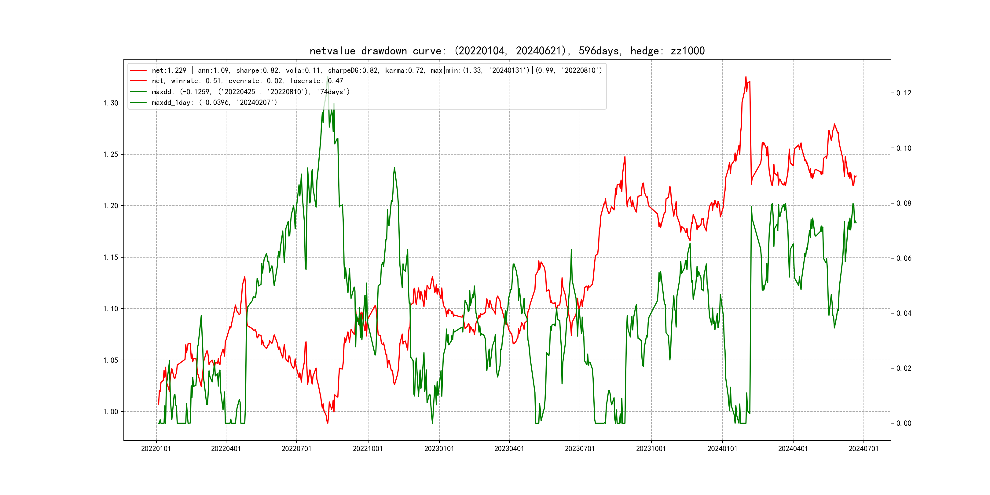This screenshot has width=990, height=495.
Task: Click the first red legend line sample
Action: click(x=138, y=71)
